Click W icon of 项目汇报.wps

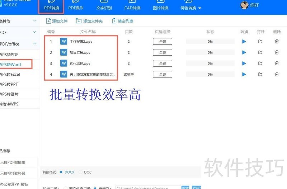(x=64, y=52)
